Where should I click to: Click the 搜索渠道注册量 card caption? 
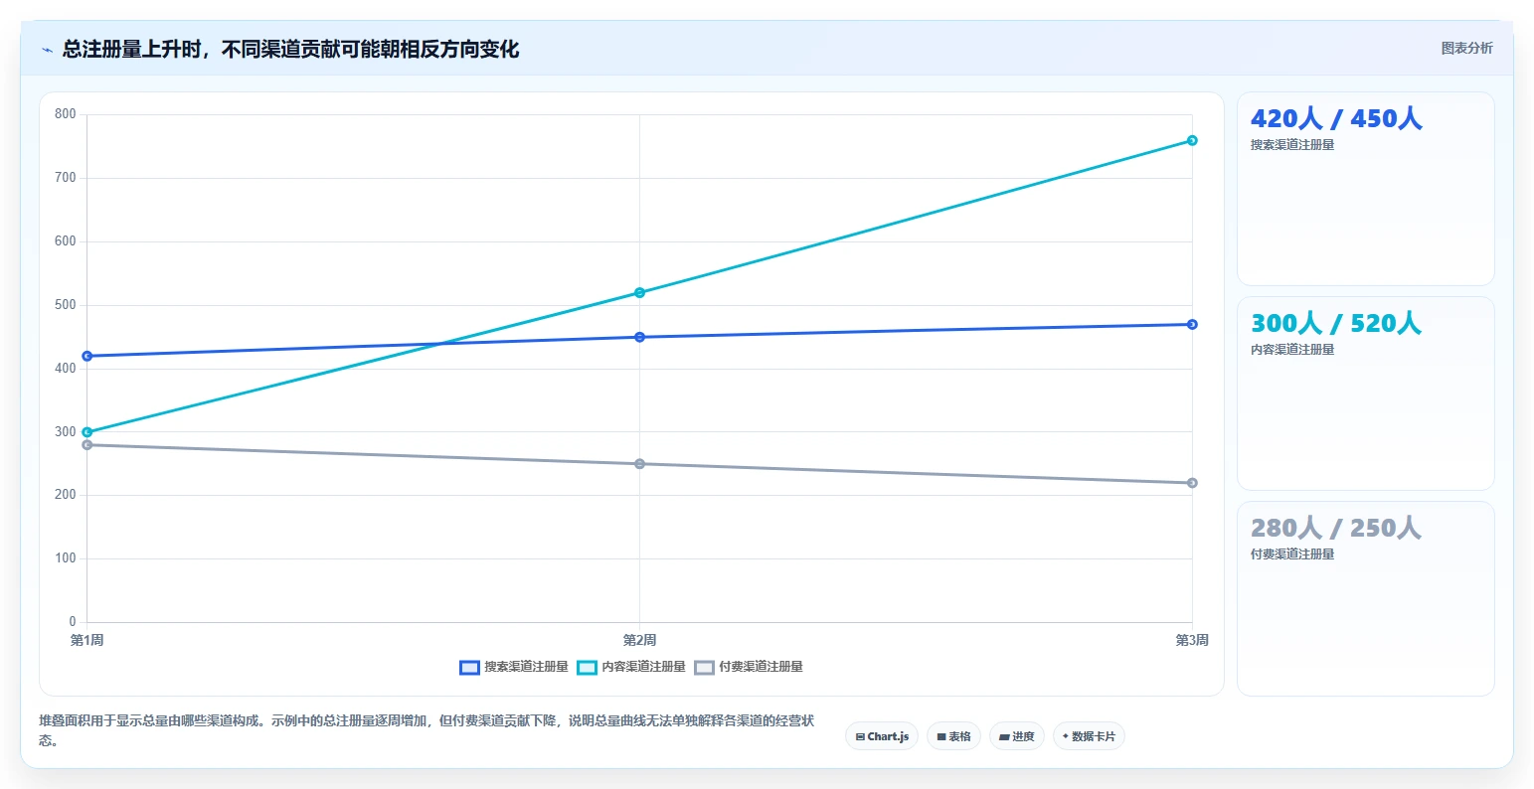(1292, 145)
